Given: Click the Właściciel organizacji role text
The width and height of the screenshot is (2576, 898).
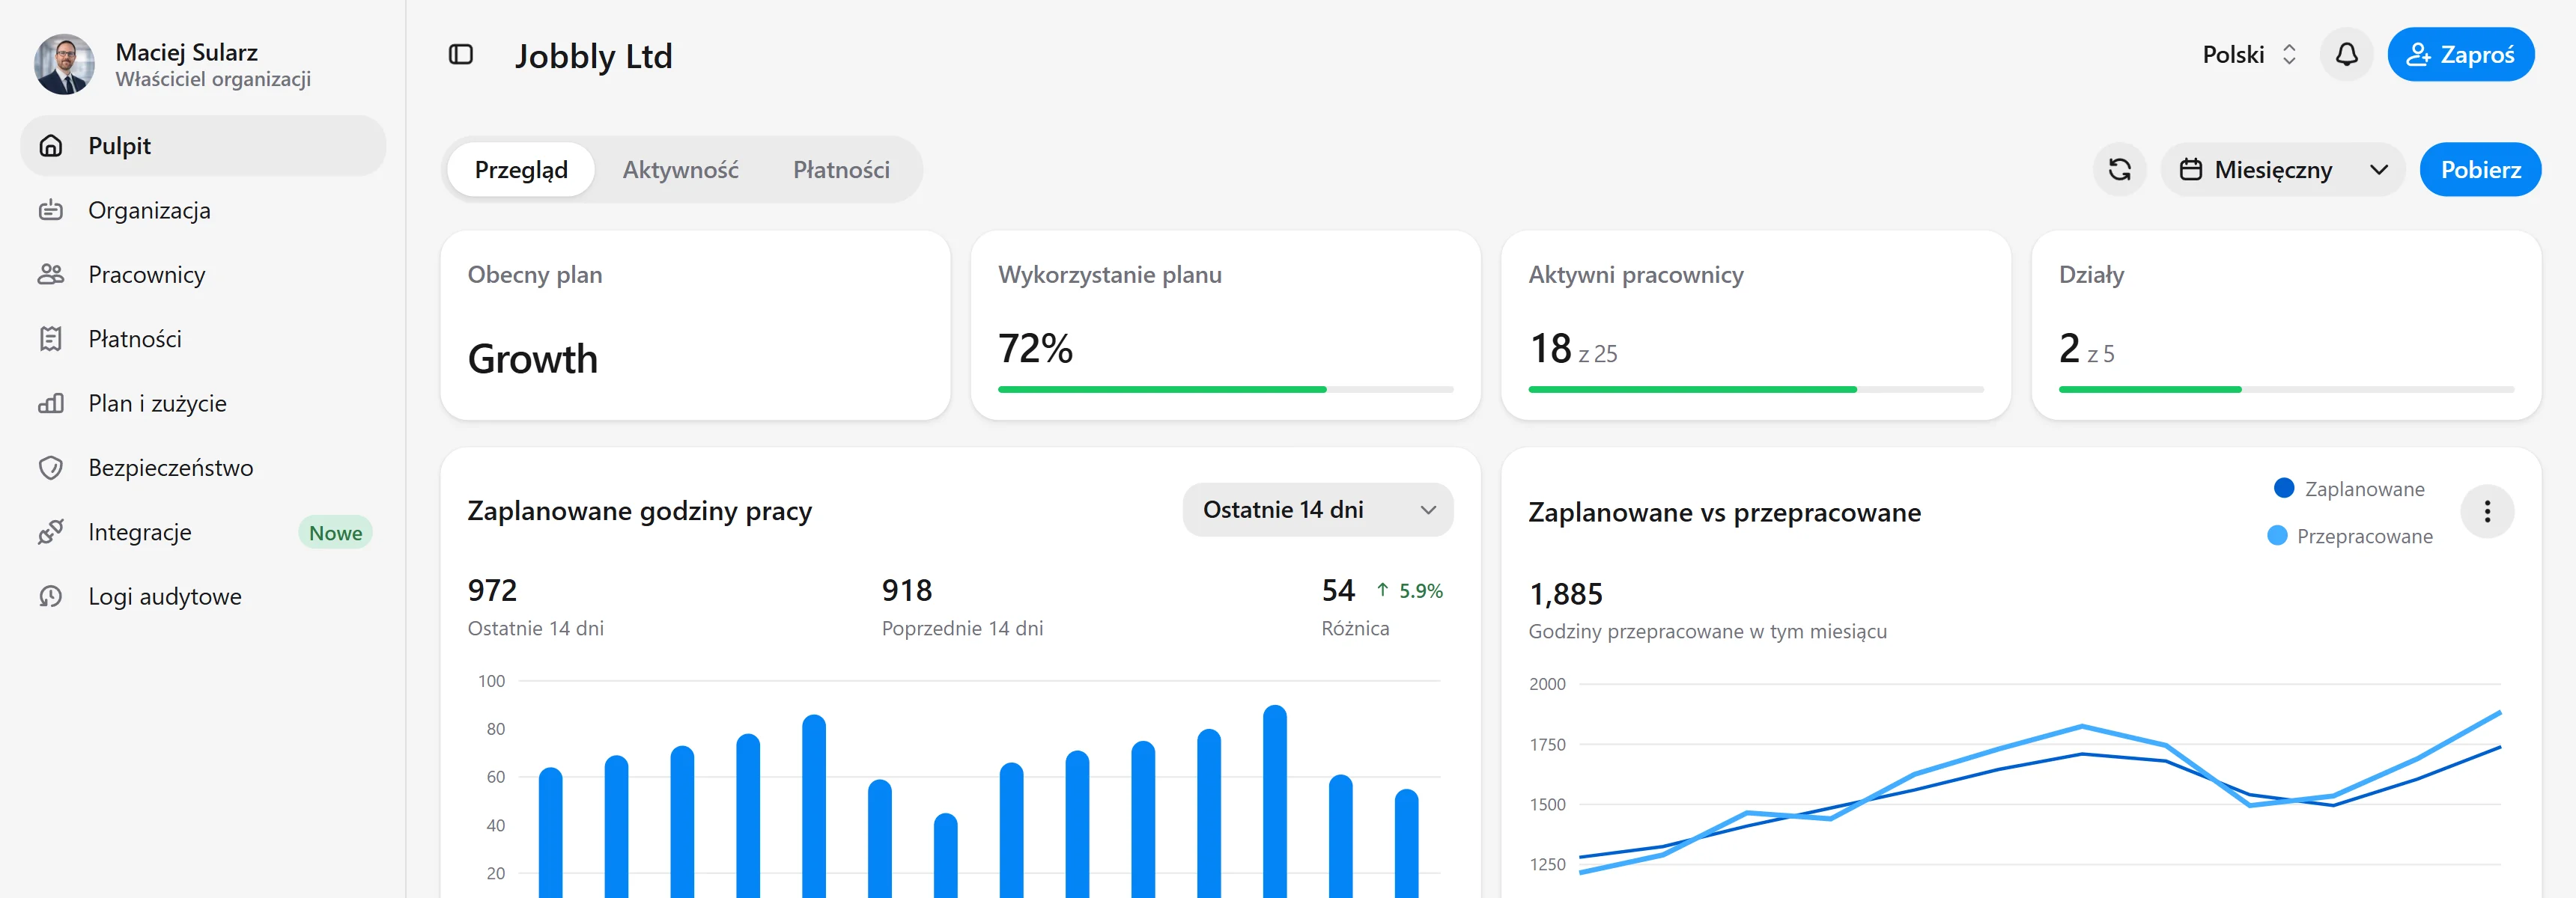Looking at the screenshot, I should (x=213, y=79).
